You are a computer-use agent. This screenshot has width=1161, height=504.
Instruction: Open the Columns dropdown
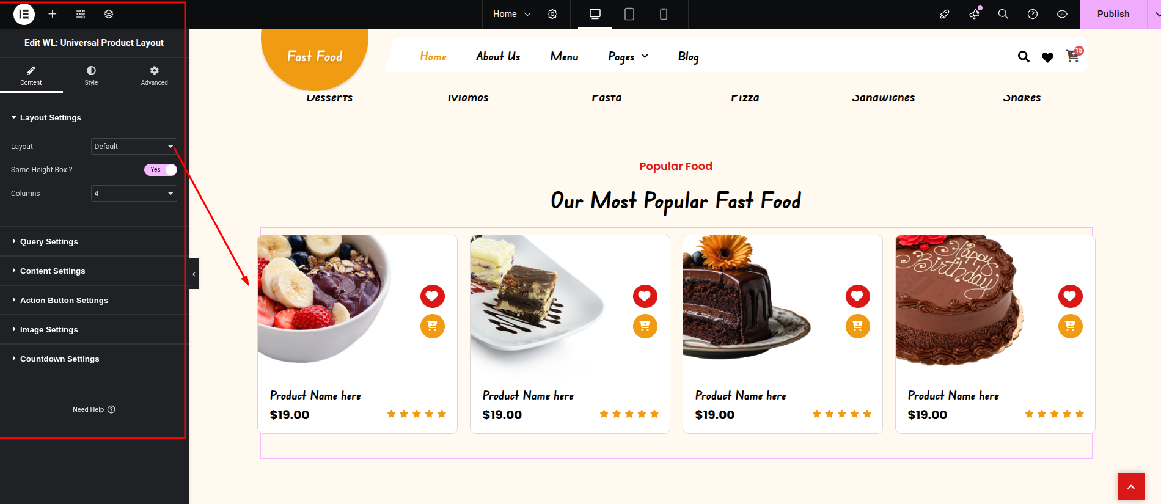(134, 194)
